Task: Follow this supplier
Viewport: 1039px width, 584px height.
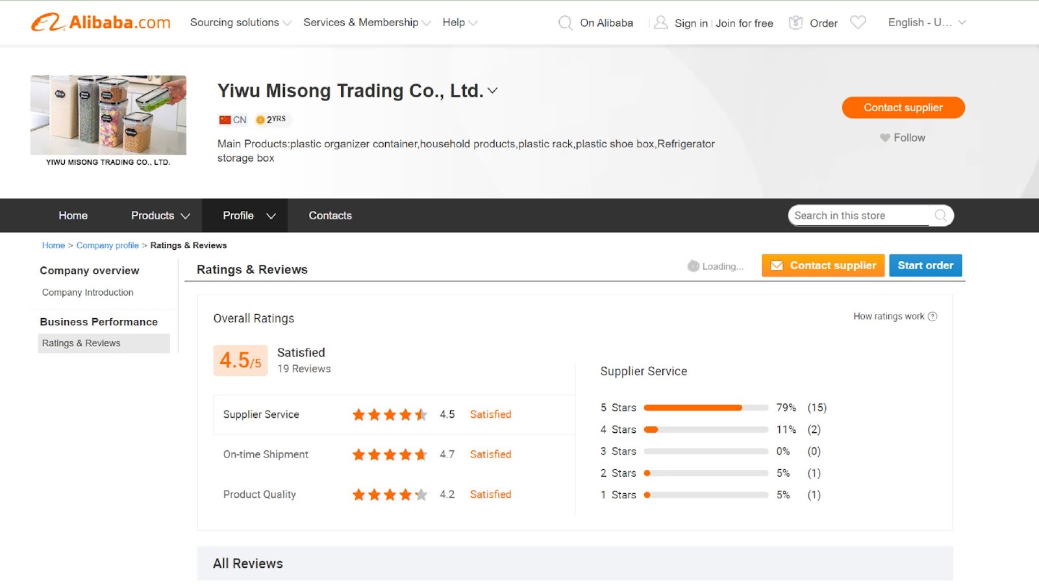Action: [x=903, y=138]
